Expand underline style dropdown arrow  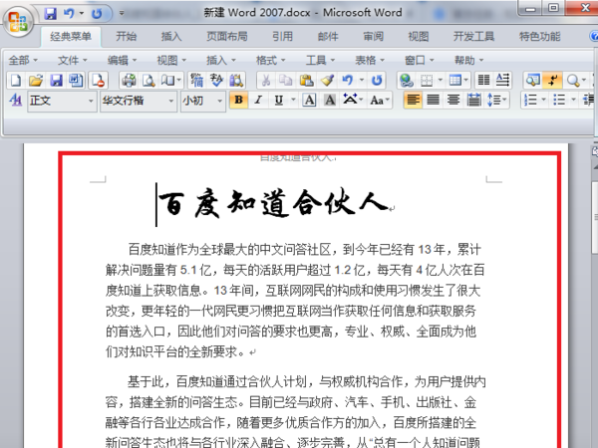point(293,101)
